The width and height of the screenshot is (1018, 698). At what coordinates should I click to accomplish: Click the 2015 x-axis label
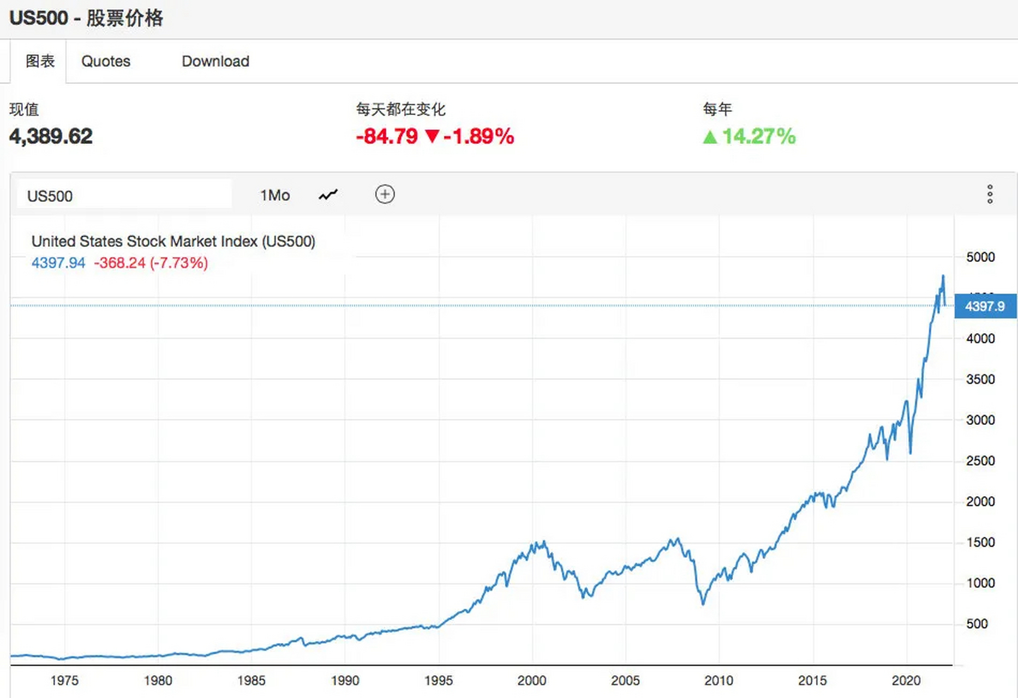[812, 681]
